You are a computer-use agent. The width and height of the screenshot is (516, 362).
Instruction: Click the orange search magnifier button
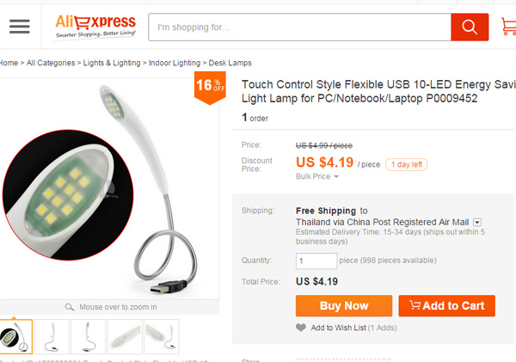[469, 28]
